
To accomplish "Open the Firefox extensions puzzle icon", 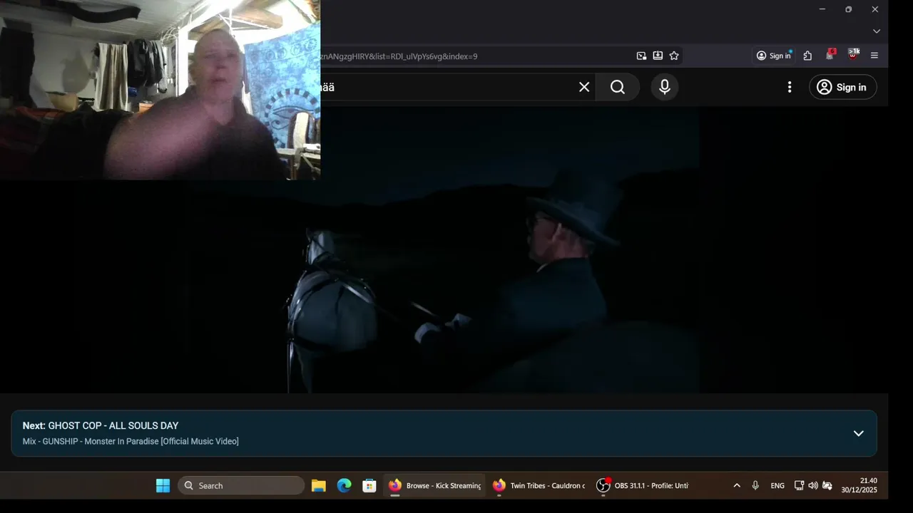I will pos(807,56).
